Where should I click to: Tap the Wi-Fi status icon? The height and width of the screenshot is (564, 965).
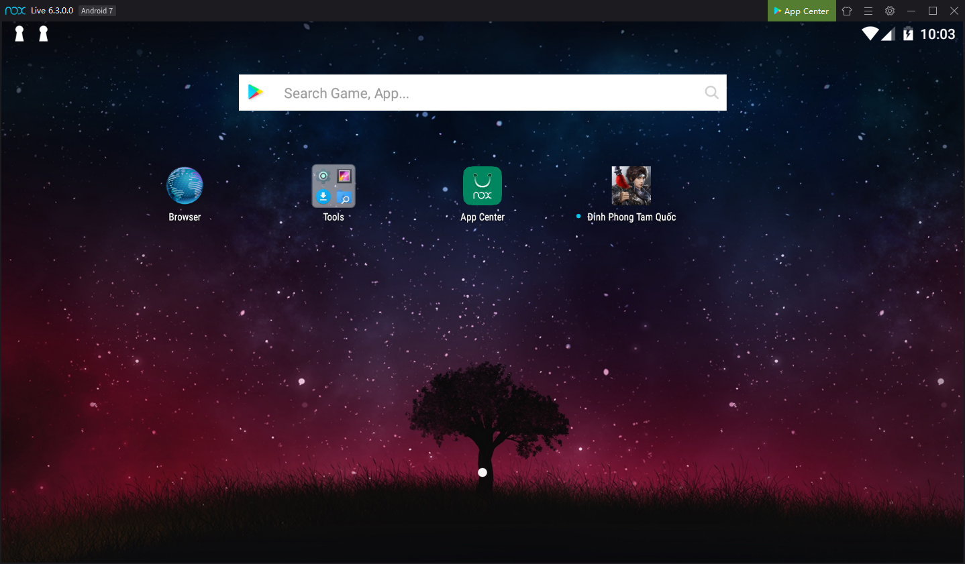870,34
